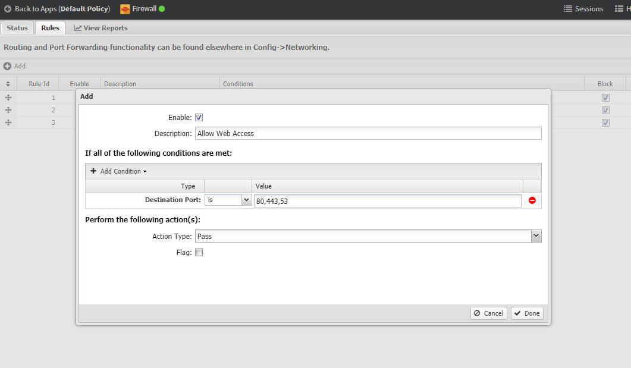
Task: Toggle Block checkbox for rule 2
Action: (x=605, y=110)
